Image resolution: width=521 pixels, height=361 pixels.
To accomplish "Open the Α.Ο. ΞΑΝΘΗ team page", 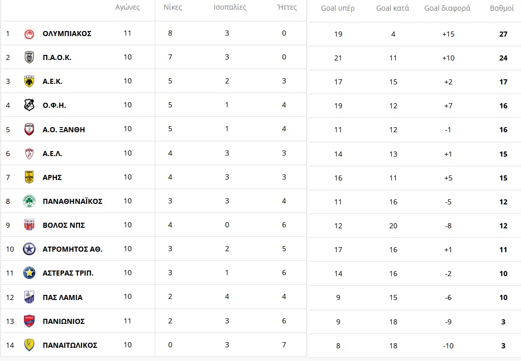I will pos(64,130).
